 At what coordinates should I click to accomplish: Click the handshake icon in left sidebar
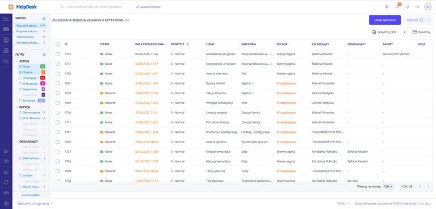[6, 193]
